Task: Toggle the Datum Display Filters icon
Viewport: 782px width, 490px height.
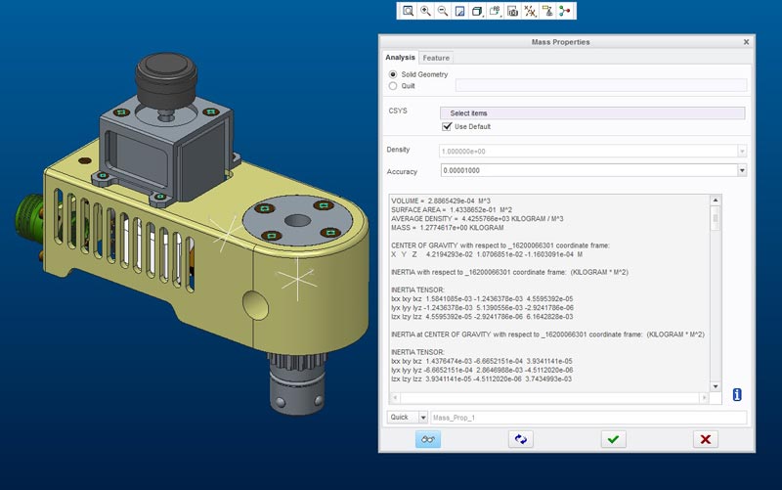Action: coord(530,11)
